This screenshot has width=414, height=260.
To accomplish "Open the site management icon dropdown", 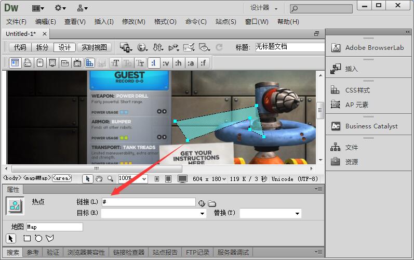I will 82,8.
